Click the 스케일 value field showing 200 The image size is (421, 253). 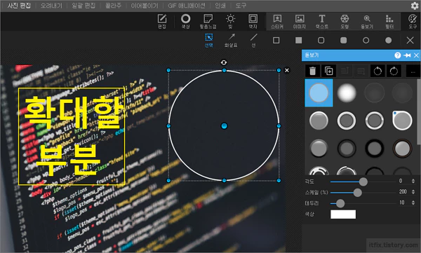coord(403,192)
